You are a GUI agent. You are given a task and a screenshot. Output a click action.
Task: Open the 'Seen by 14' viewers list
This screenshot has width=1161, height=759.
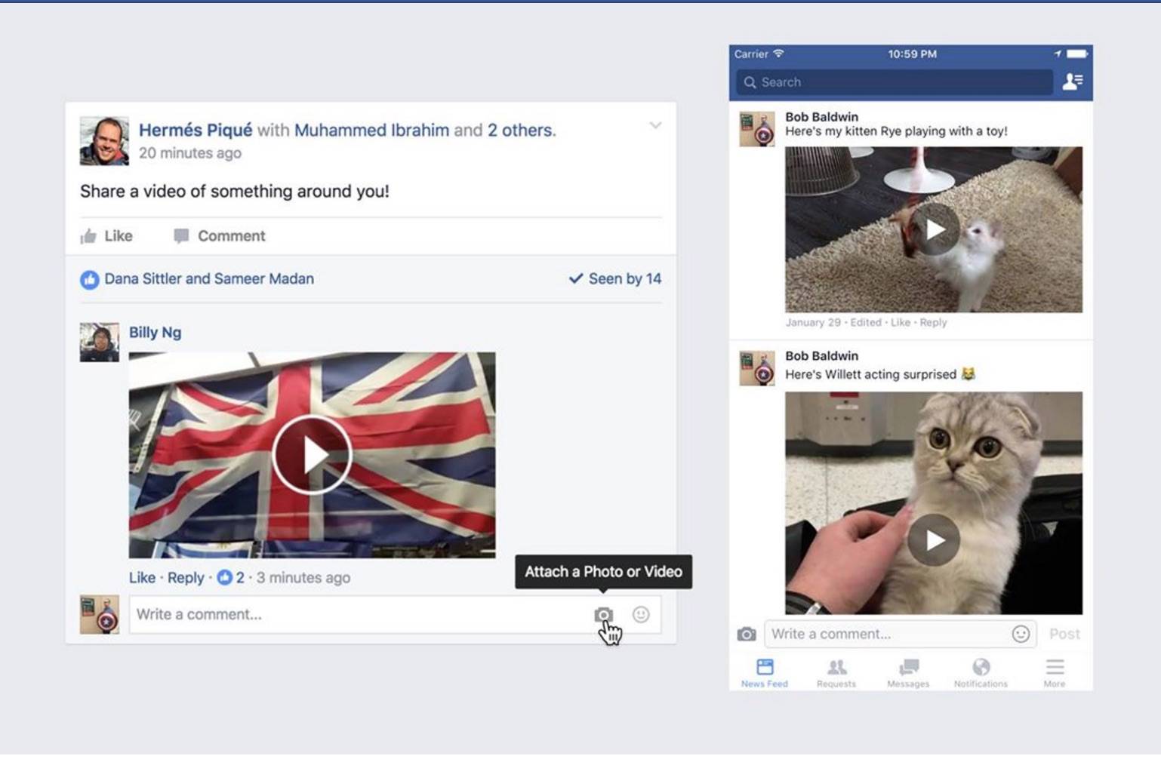615,278
